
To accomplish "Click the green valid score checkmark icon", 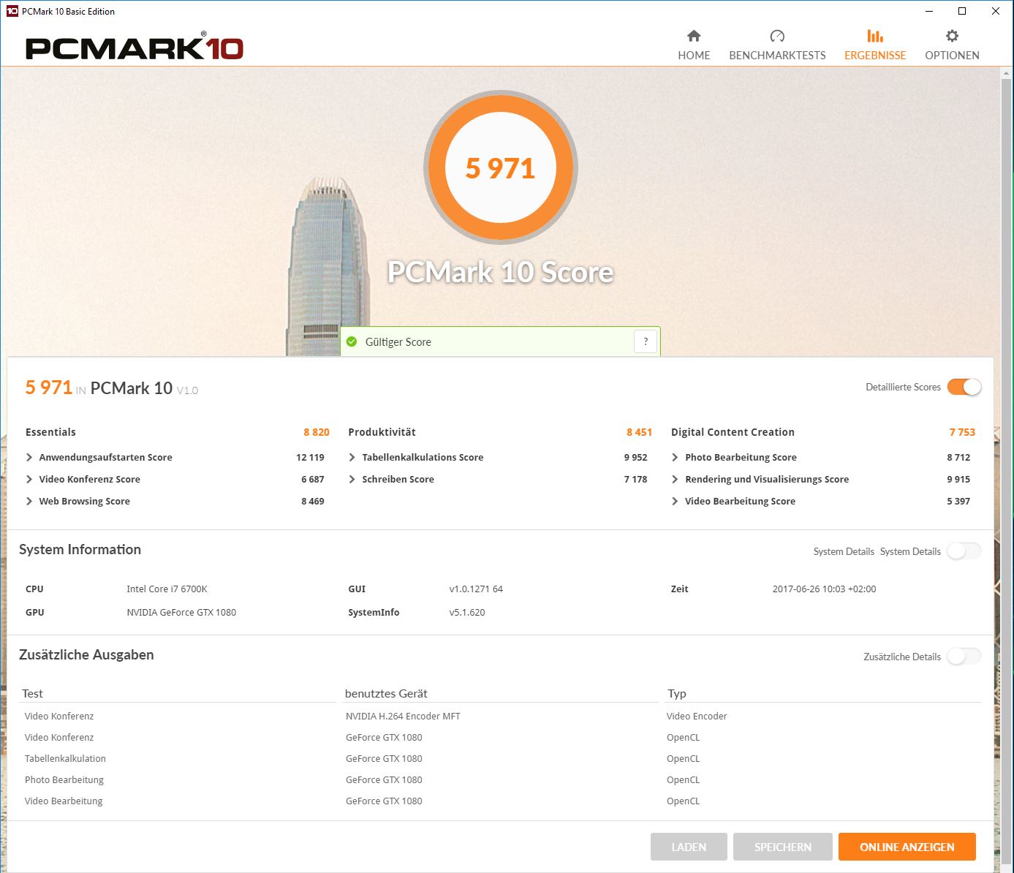I will click(352, 341).
